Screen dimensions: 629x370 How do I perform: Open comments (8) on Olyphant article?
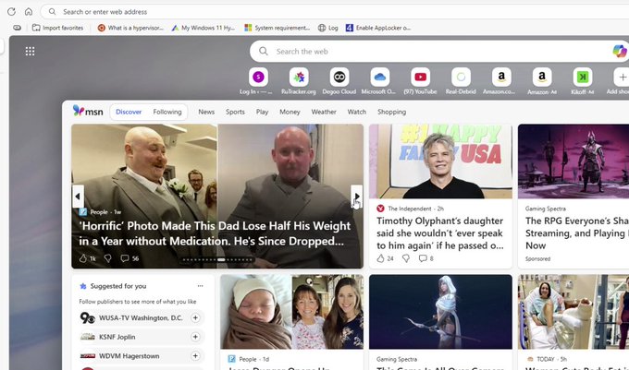pos(426,258)
